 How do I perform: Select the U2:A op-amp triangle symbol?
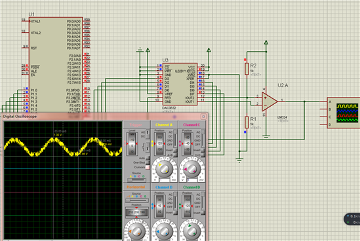click(270, 102)
